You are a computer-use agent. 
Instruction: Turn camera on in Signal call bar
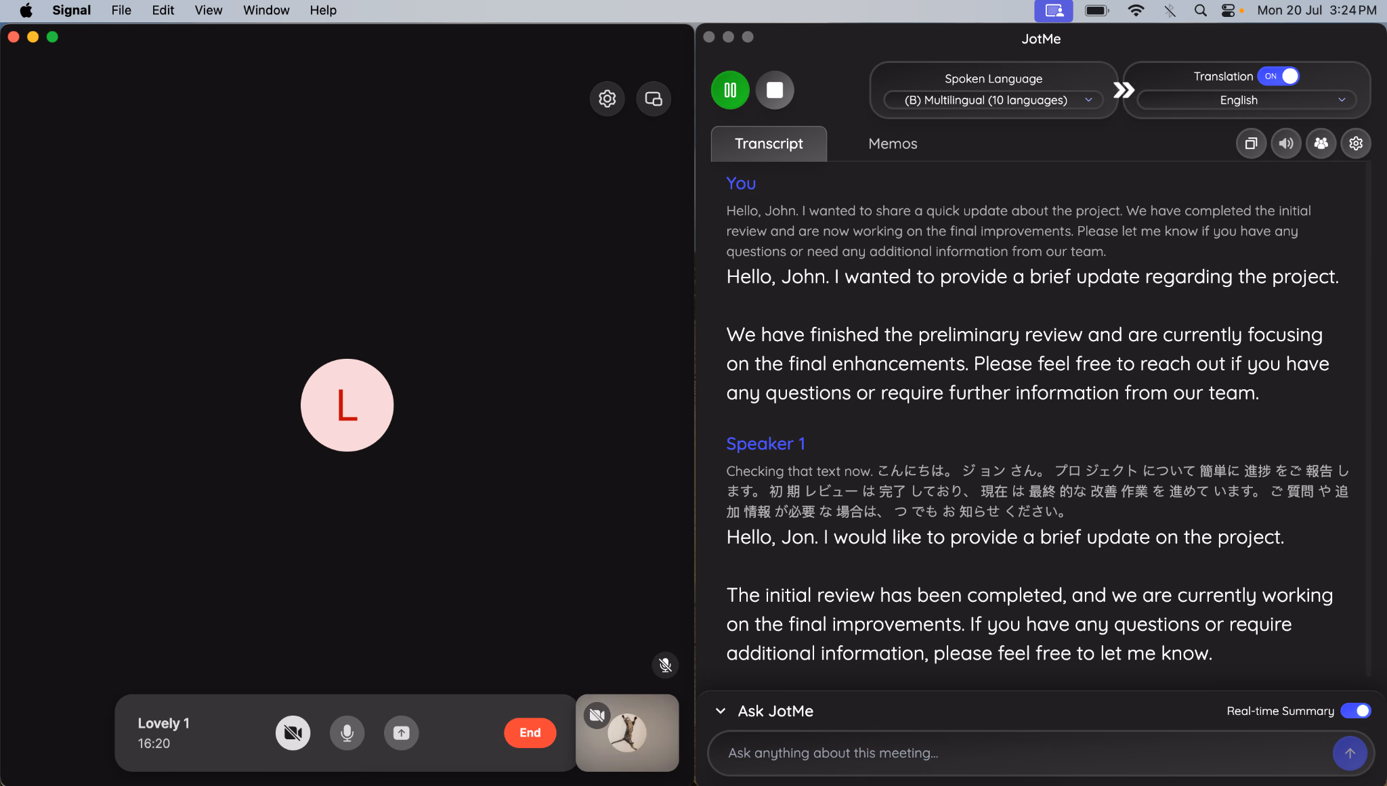[293, 733]
